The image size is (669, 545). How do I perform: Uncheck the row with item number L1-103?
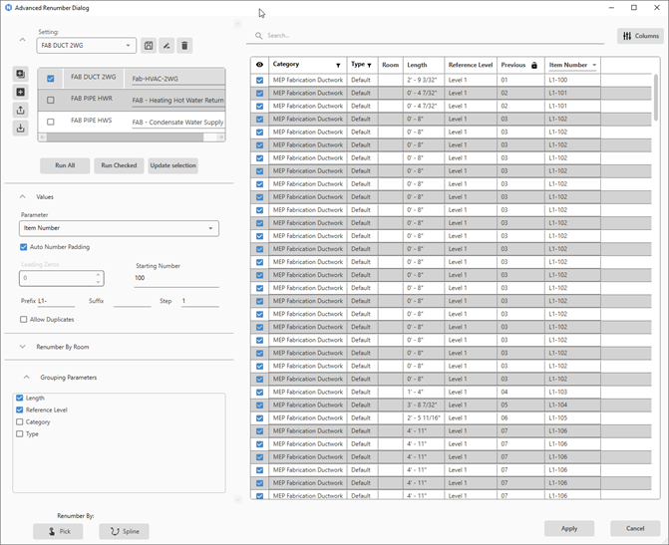click(259, 392)
